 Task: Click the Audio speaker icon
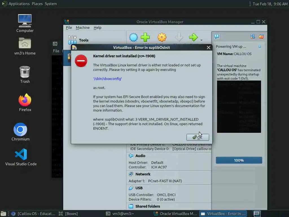[x=131, y=156]
